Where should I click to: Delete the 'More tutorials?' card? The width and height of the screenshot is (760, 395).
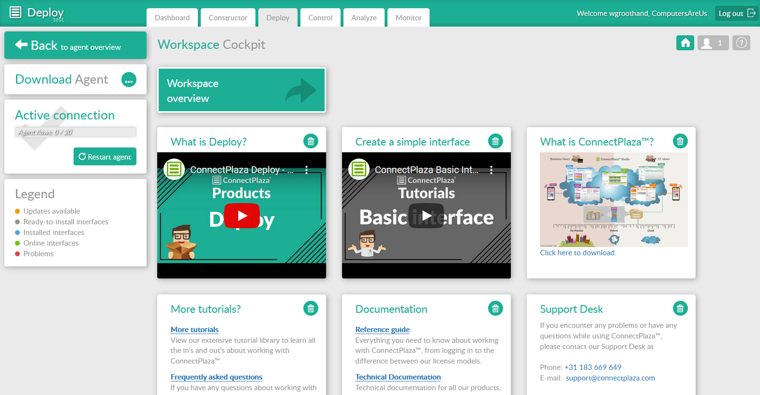311,308
